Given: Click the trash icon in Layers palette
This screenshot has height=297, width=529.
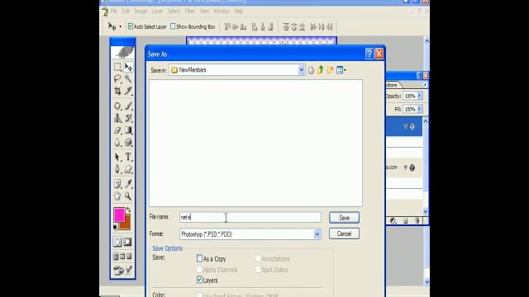Looking at the screenshot, I should [417, 221].
